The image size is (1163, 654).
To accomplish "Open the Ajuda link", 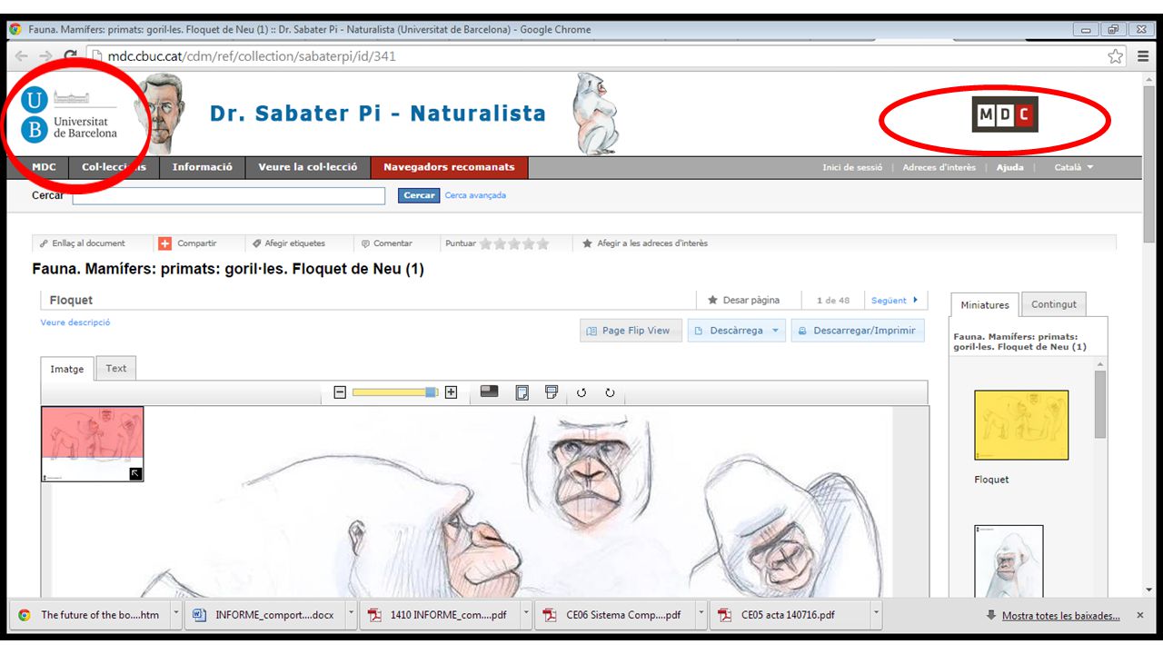I will tap(1009, 167).
